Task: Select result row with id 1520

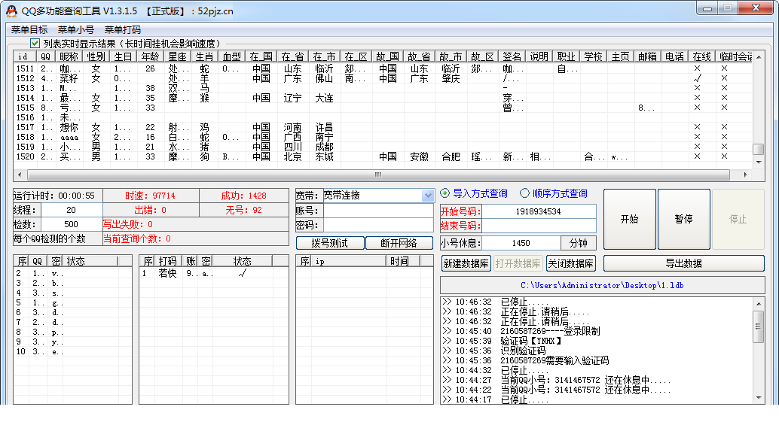Action: 383,156
